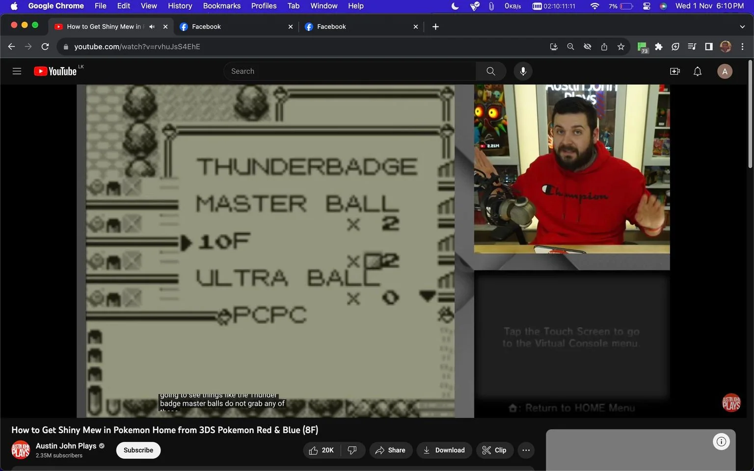Open Austin John Plays channel name link

pyautogui.click(x=66, y=446)
